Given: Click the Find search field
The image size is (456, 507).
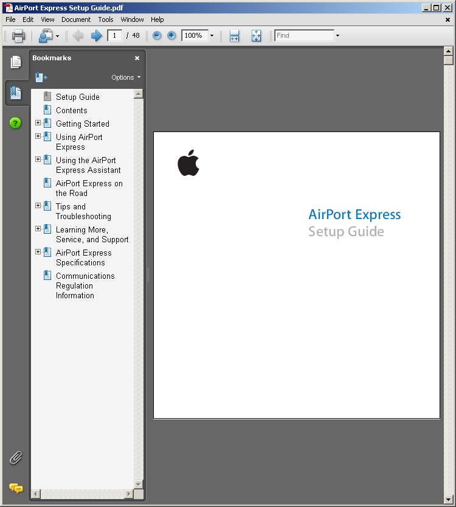Looking at the screenshot, I should 304,35.
